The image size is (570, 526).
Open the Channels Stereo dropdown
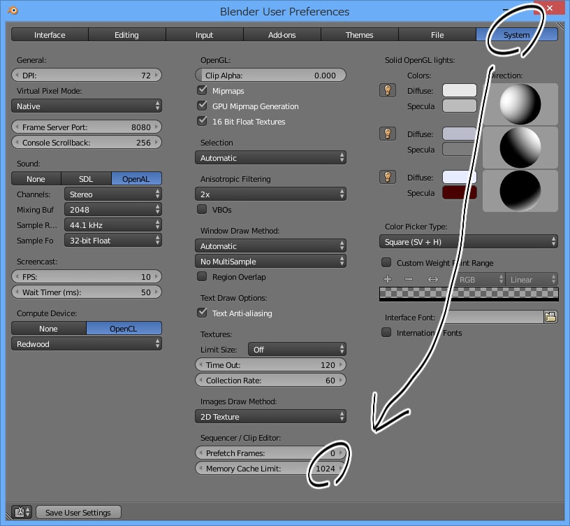(113, 194)
